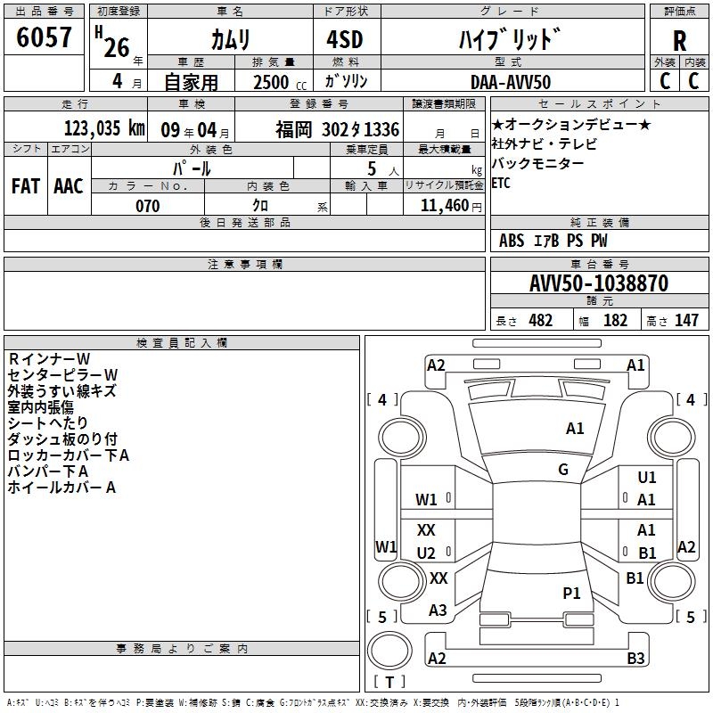
Task: Click the A3 scratch mark on diagram
Action: click(x=438, y=611)
